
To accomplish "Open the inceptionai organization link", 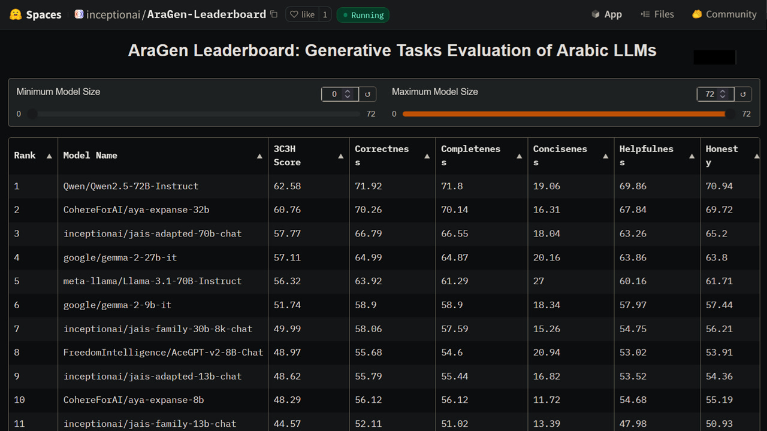I will pyautogui.click(x=112, y=14).
